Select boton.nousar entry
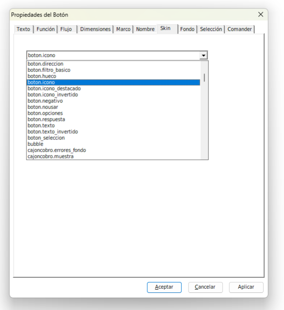 pos(114,107)
